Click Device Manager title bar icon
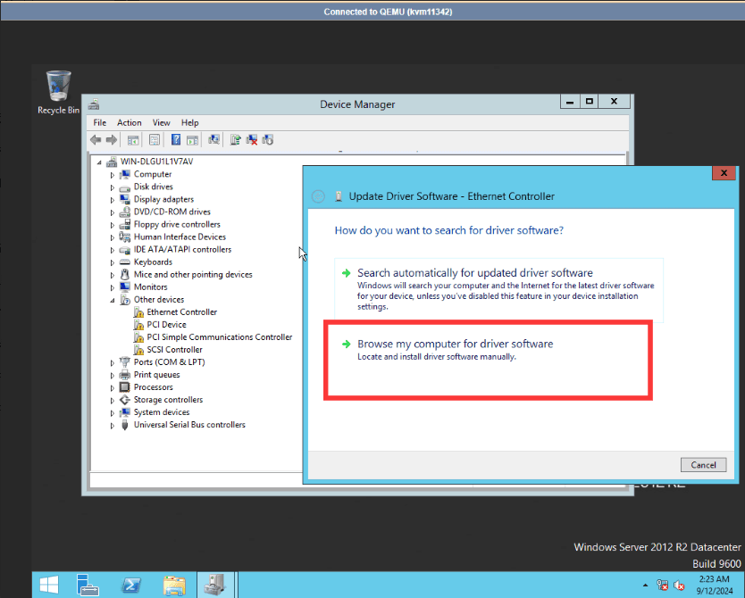 (94, 104)
